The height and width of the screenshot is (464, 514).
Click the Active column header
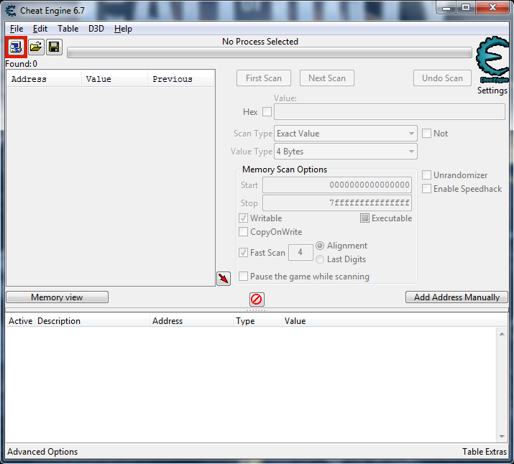coord(20,321)
